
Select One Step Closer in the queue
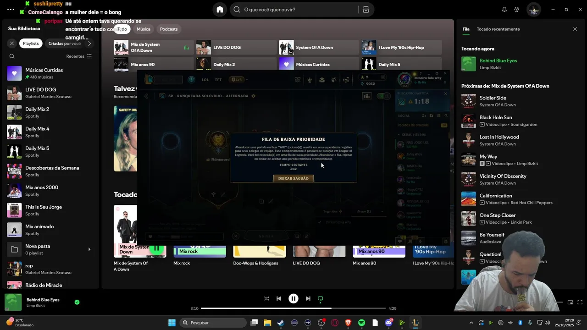coord(521,219)
